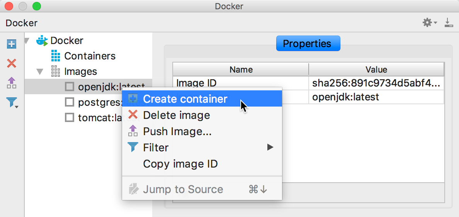The height and width of the screenshot is (217, 459).
Task: Click the Value column header
Action: pos(376,70)
